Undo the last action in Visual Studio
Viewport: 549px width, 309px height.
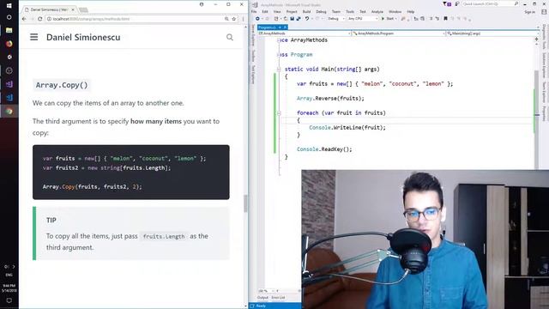click(307, 19)
